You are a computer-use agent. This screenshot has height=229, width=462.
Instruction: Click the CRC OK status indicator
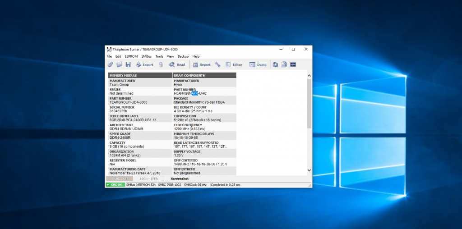[115, 185]
